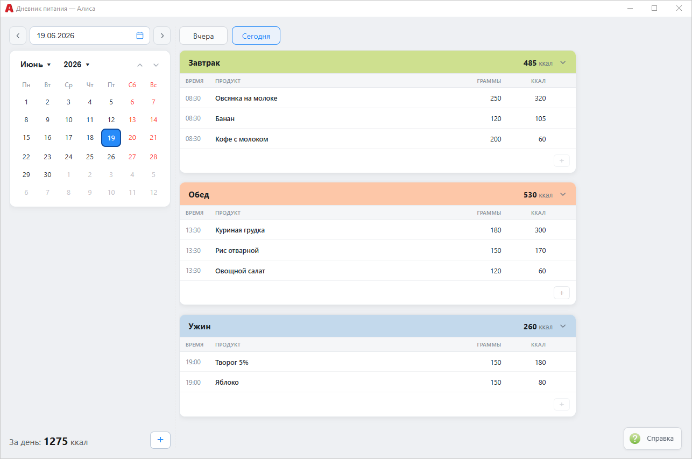Viewport: 692px width, 459px height.
Task: Show previous month with up arrow
Action: point(140,65)
